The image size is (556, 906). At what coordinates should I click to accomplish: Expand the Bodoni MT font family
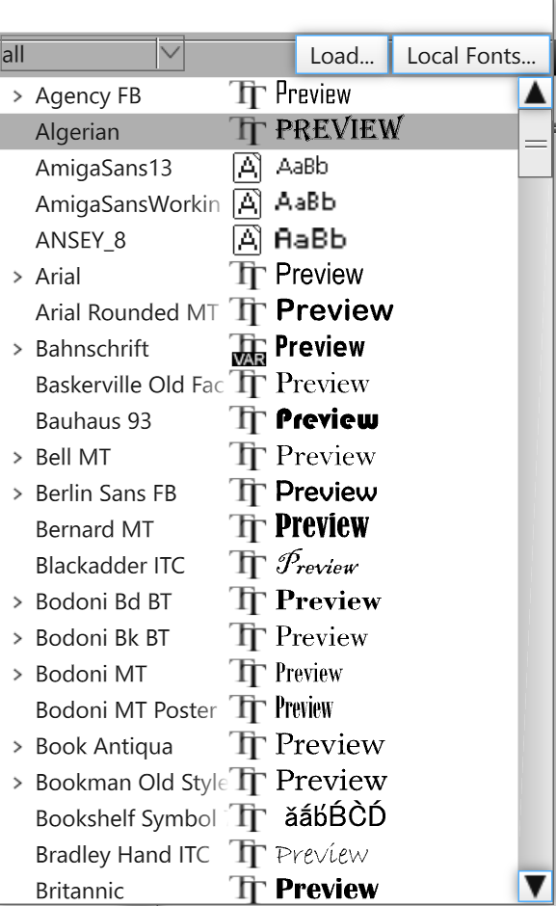coord(18,675)
